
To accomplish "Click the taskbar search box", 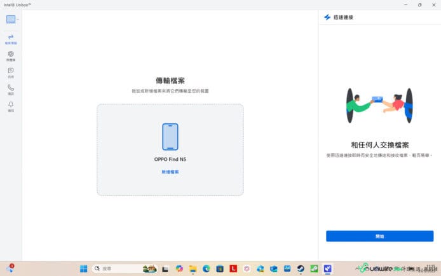I will [125, 268].
